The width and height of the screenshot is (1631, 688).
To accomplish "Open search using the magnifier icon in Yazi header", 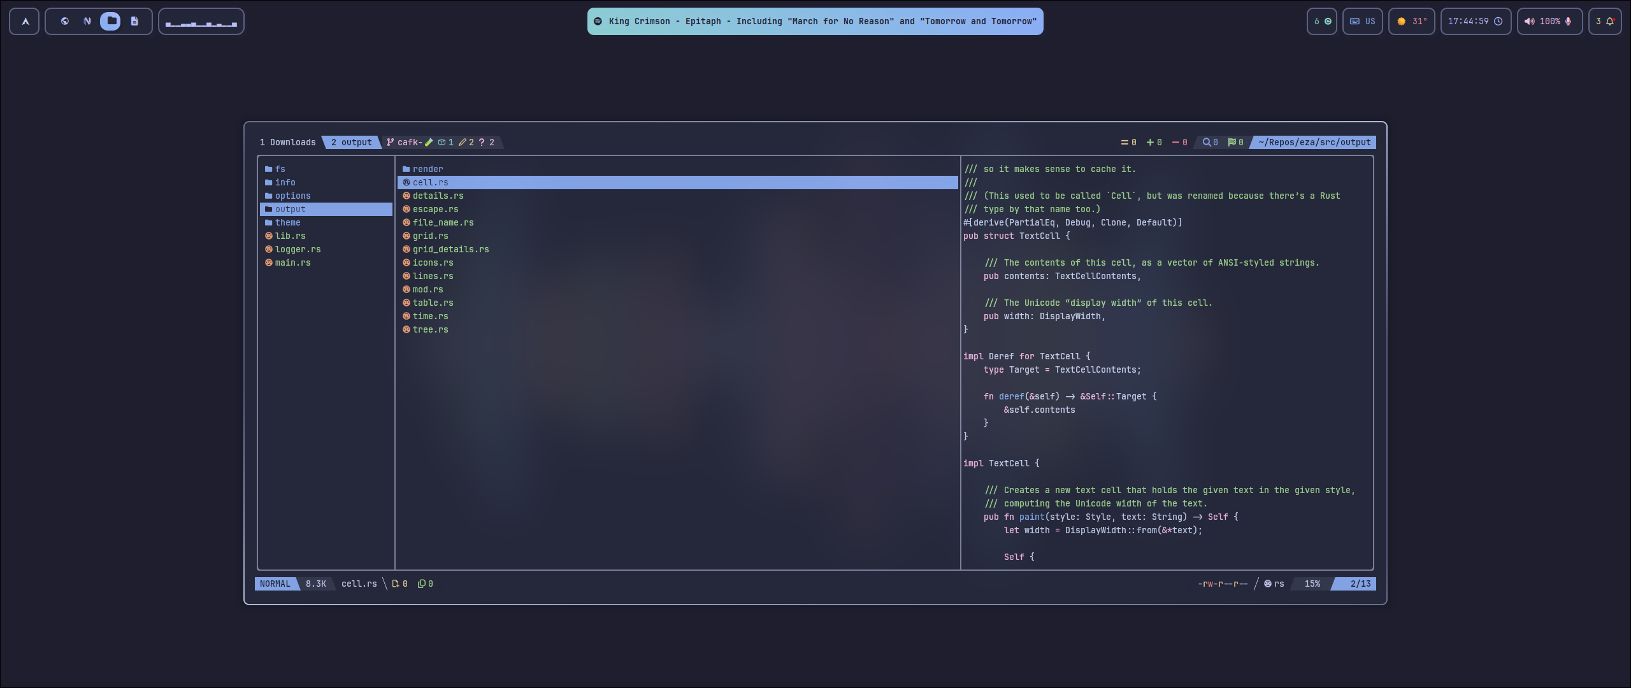I will (x=1207, y=142).
